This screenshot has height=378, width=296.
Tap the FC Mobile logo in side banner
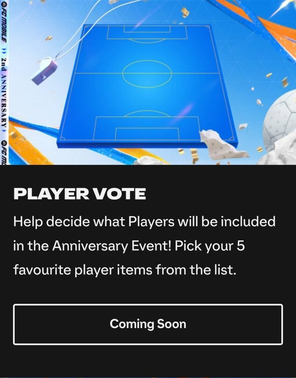4,22
